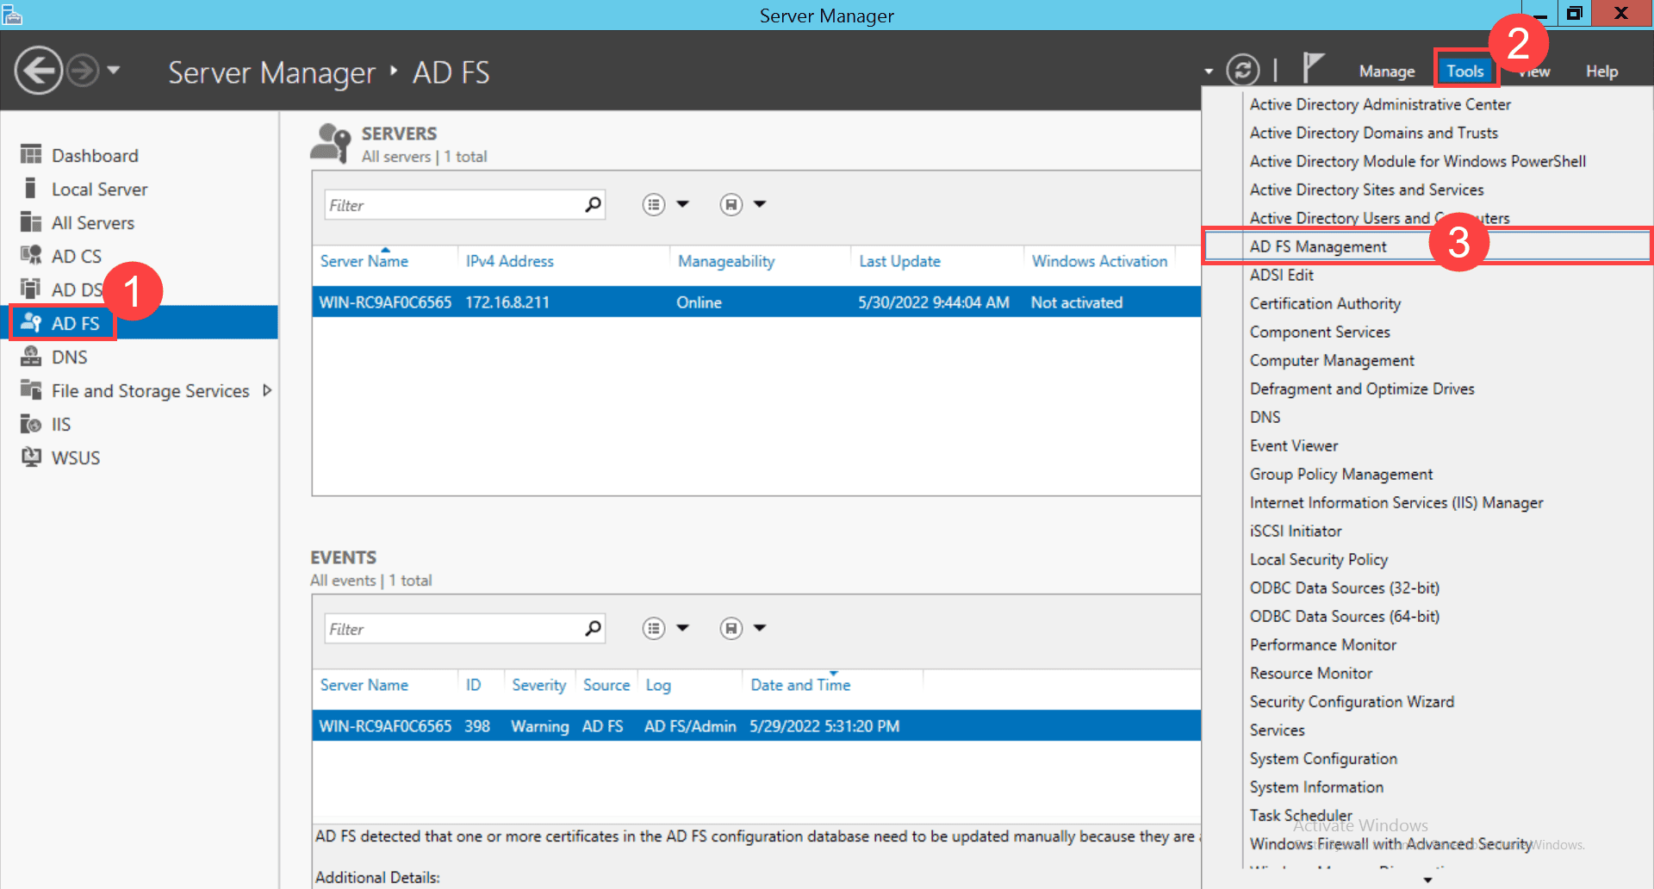Image resolution: width=1654 pixels, height=889 pixels.
Task: Click the list display icon above the servers table
Action: pyautogui.click(x=653, y=204)
